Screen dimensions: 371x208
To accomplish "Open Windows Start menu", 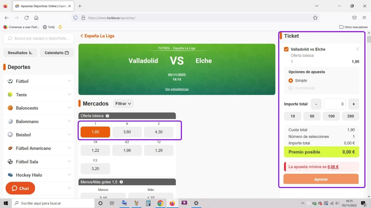I will tap(6, 203).
